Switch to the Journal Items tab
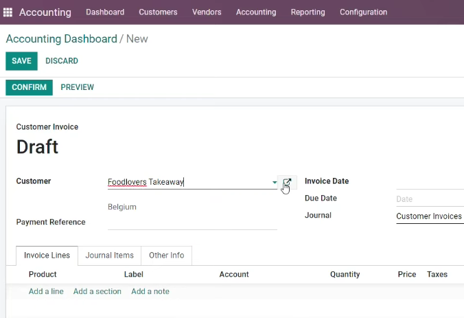 click(x=110, y=255)
